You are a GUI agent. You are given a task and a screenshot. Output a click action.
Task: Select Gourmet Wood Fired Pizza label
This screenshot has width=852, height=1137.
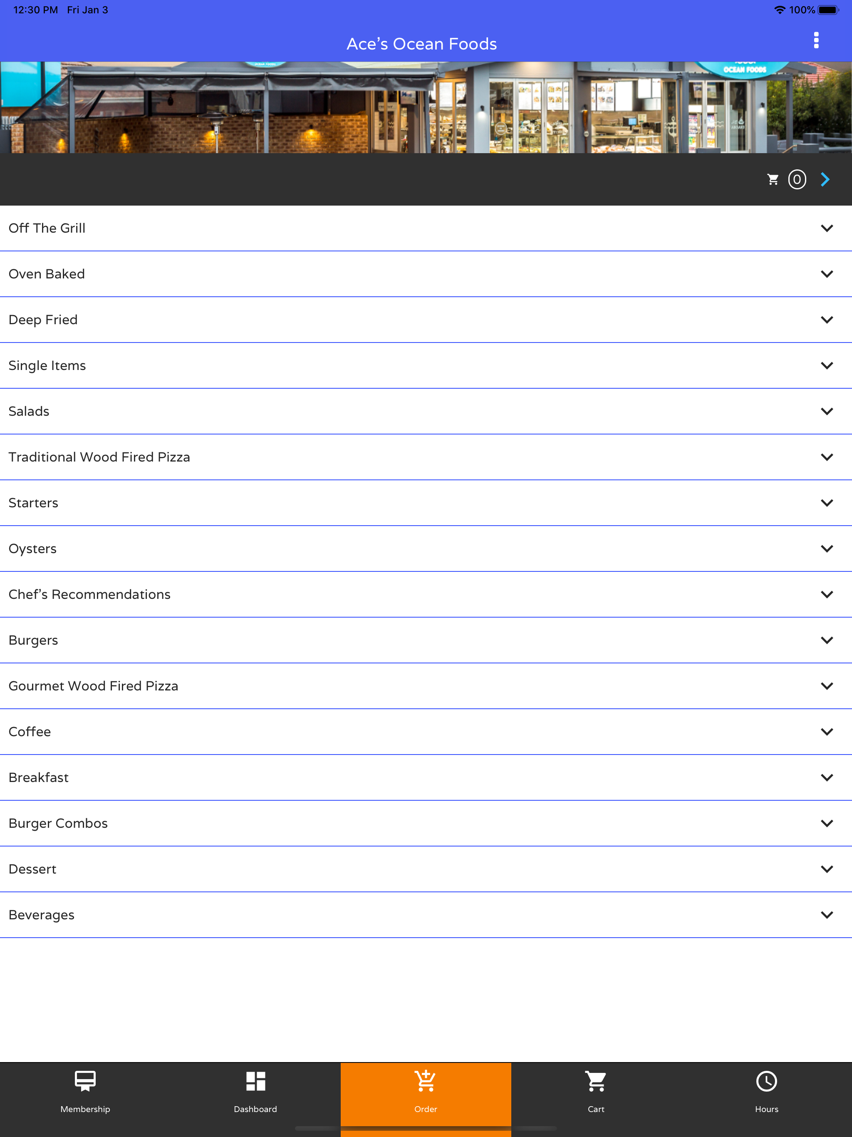[x=94, y=686]
